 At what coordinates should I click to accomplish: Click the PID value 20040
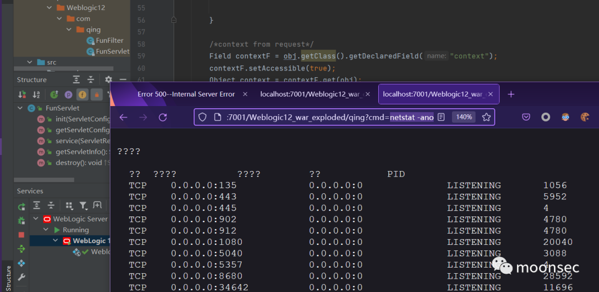tap(558, 242)
